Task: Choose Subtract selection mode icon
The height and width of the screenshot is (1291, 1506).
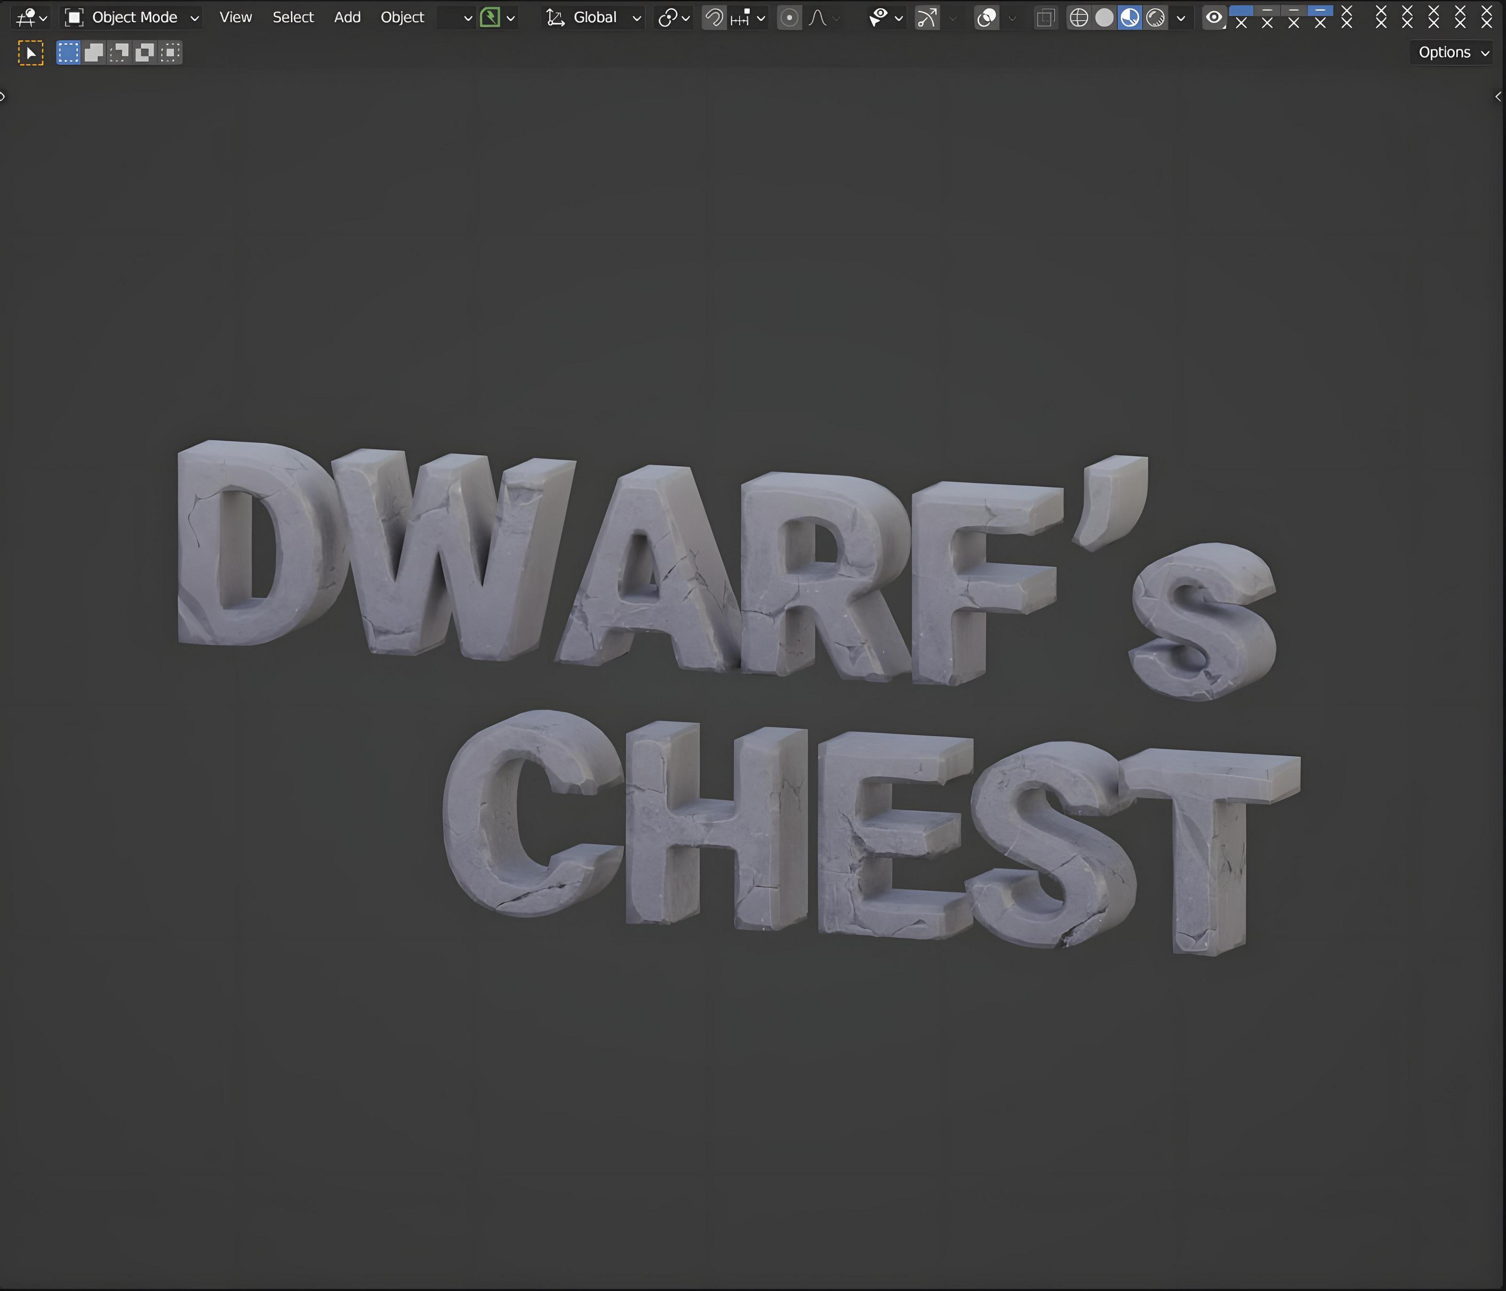Action: [119, 52]
